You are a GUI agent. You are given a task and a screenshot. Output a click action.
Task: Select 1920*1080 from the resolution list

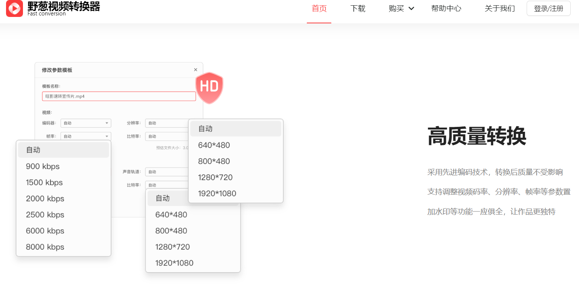click(x=217, y=193)
